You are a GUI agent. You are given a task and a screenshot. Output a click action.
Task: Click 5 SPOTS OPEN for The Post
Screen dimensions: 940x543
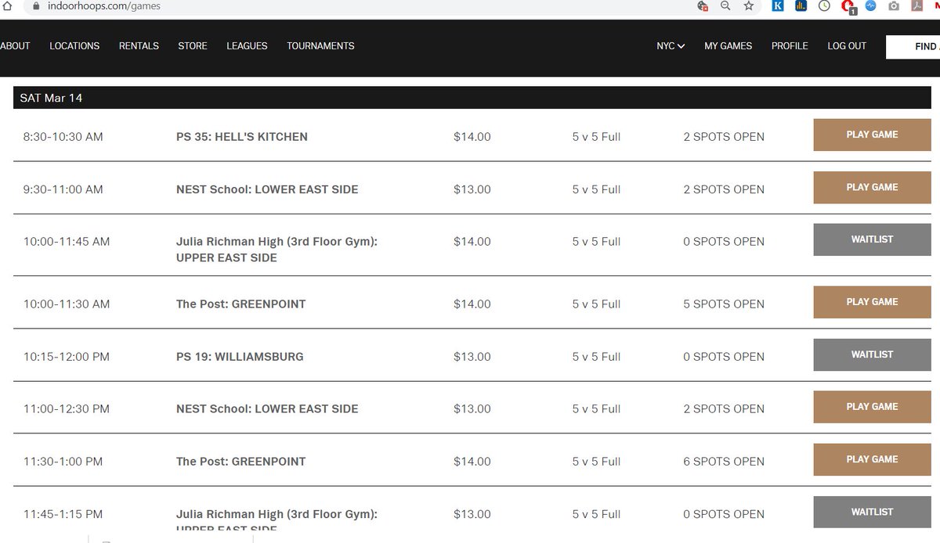[x=724, y=304]
